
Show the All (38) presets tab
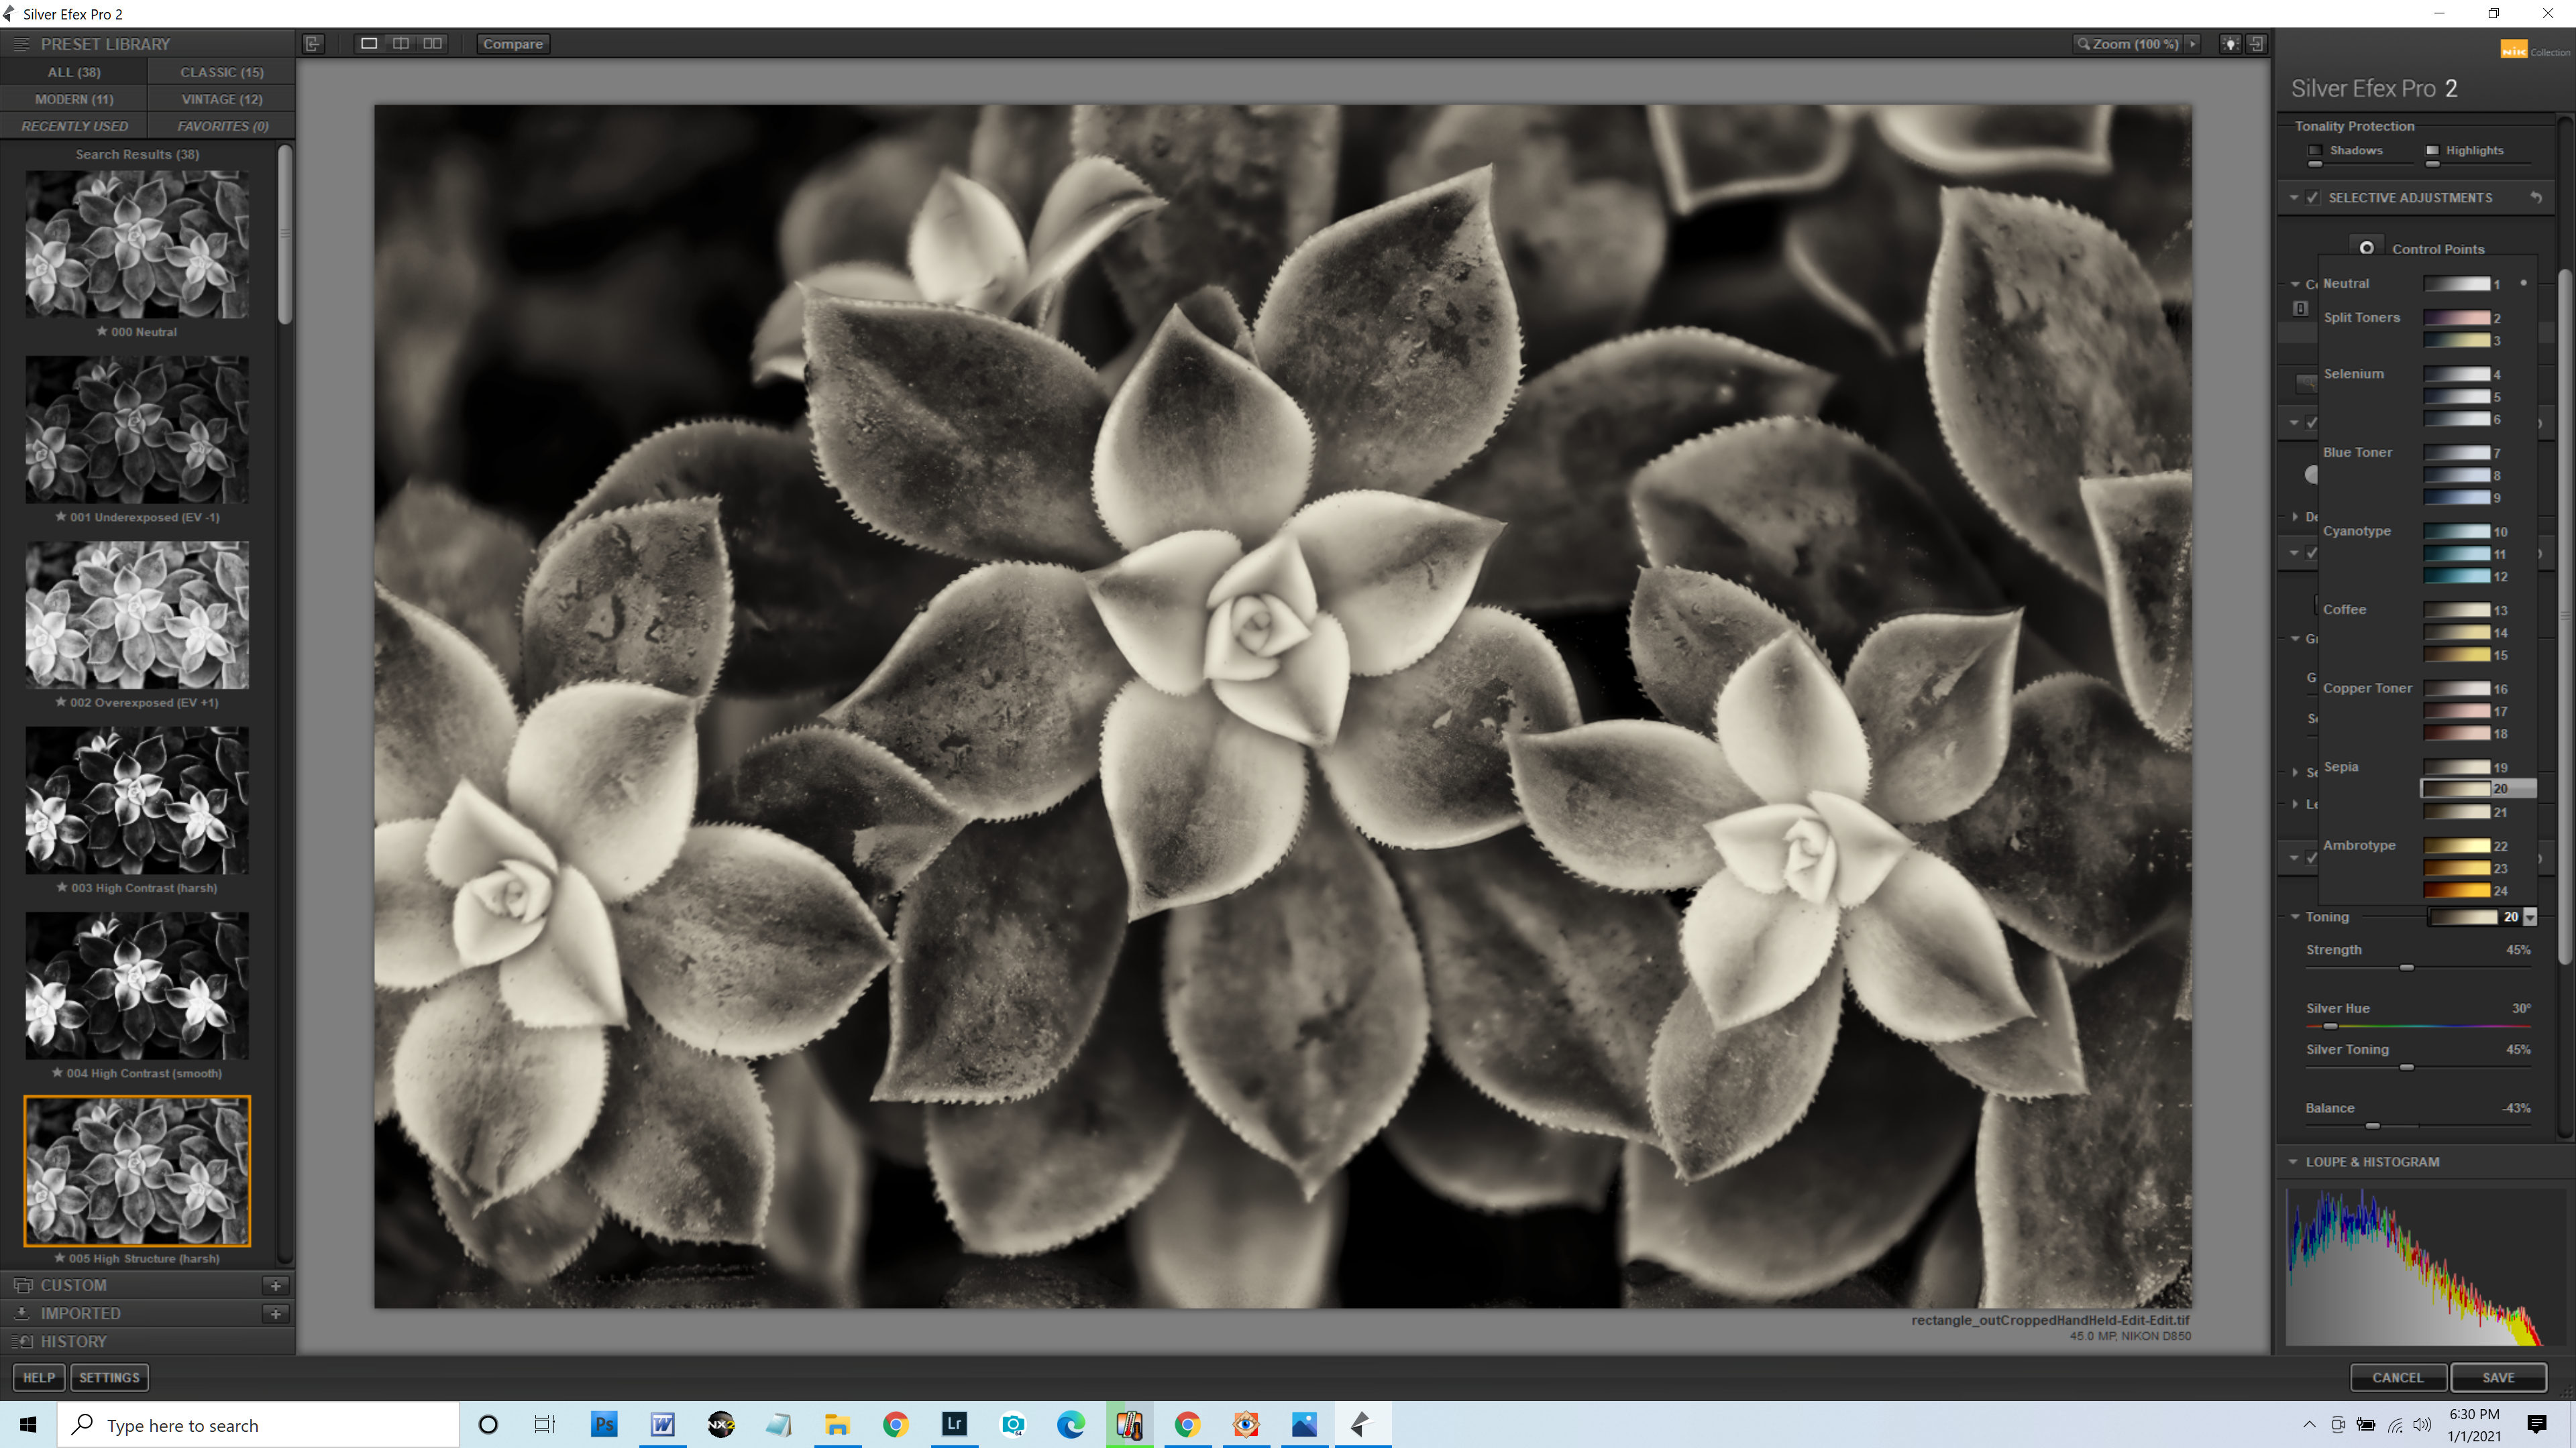pyautogui.click(x=74, y=72)
